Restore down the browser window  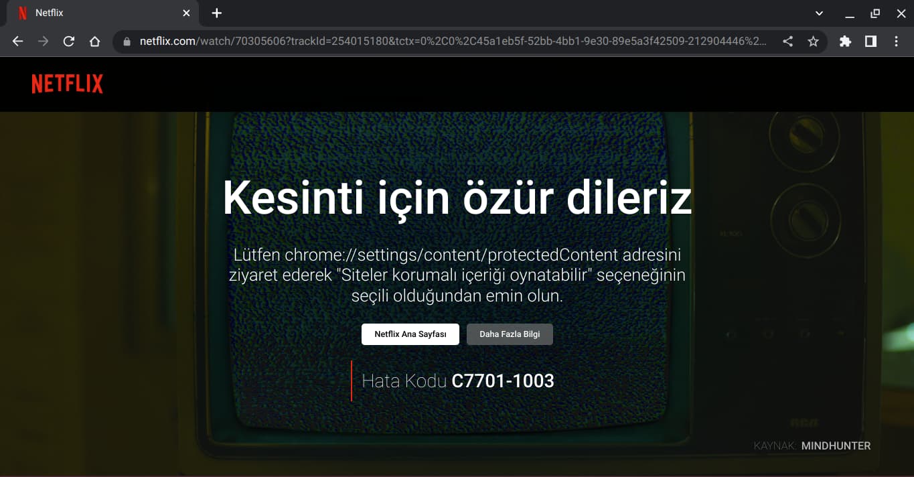[x=875, y=13]
